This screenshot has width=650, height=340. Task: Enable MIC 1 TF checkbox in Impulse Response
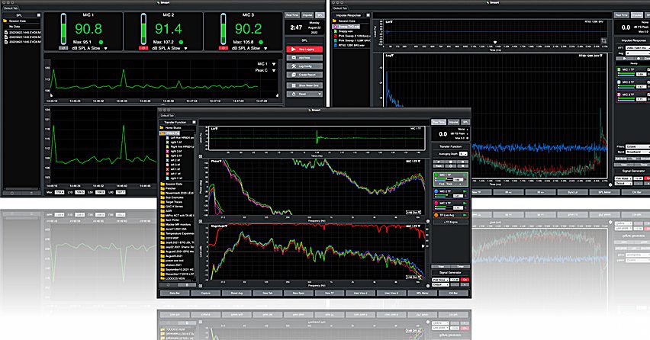point(618,71)
